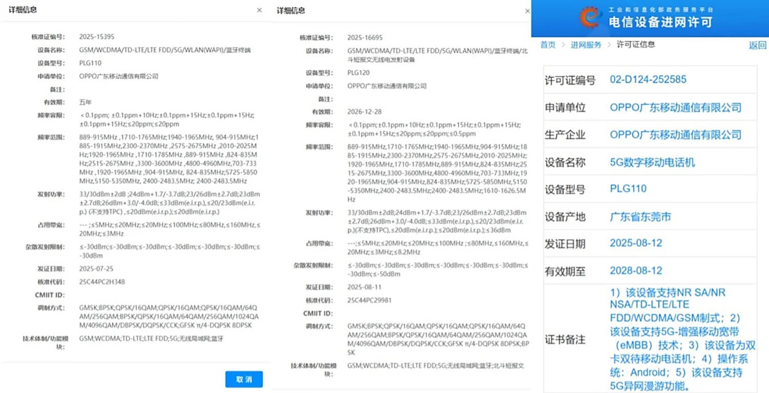Select expiry date 2028-08-12
769x393 pixels.
pos(636,271)
